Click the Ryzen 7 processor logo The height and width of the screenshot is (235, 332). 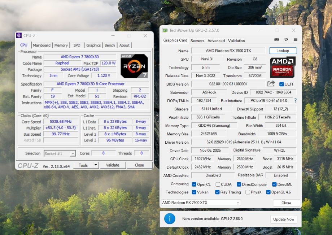click(134, 66)
